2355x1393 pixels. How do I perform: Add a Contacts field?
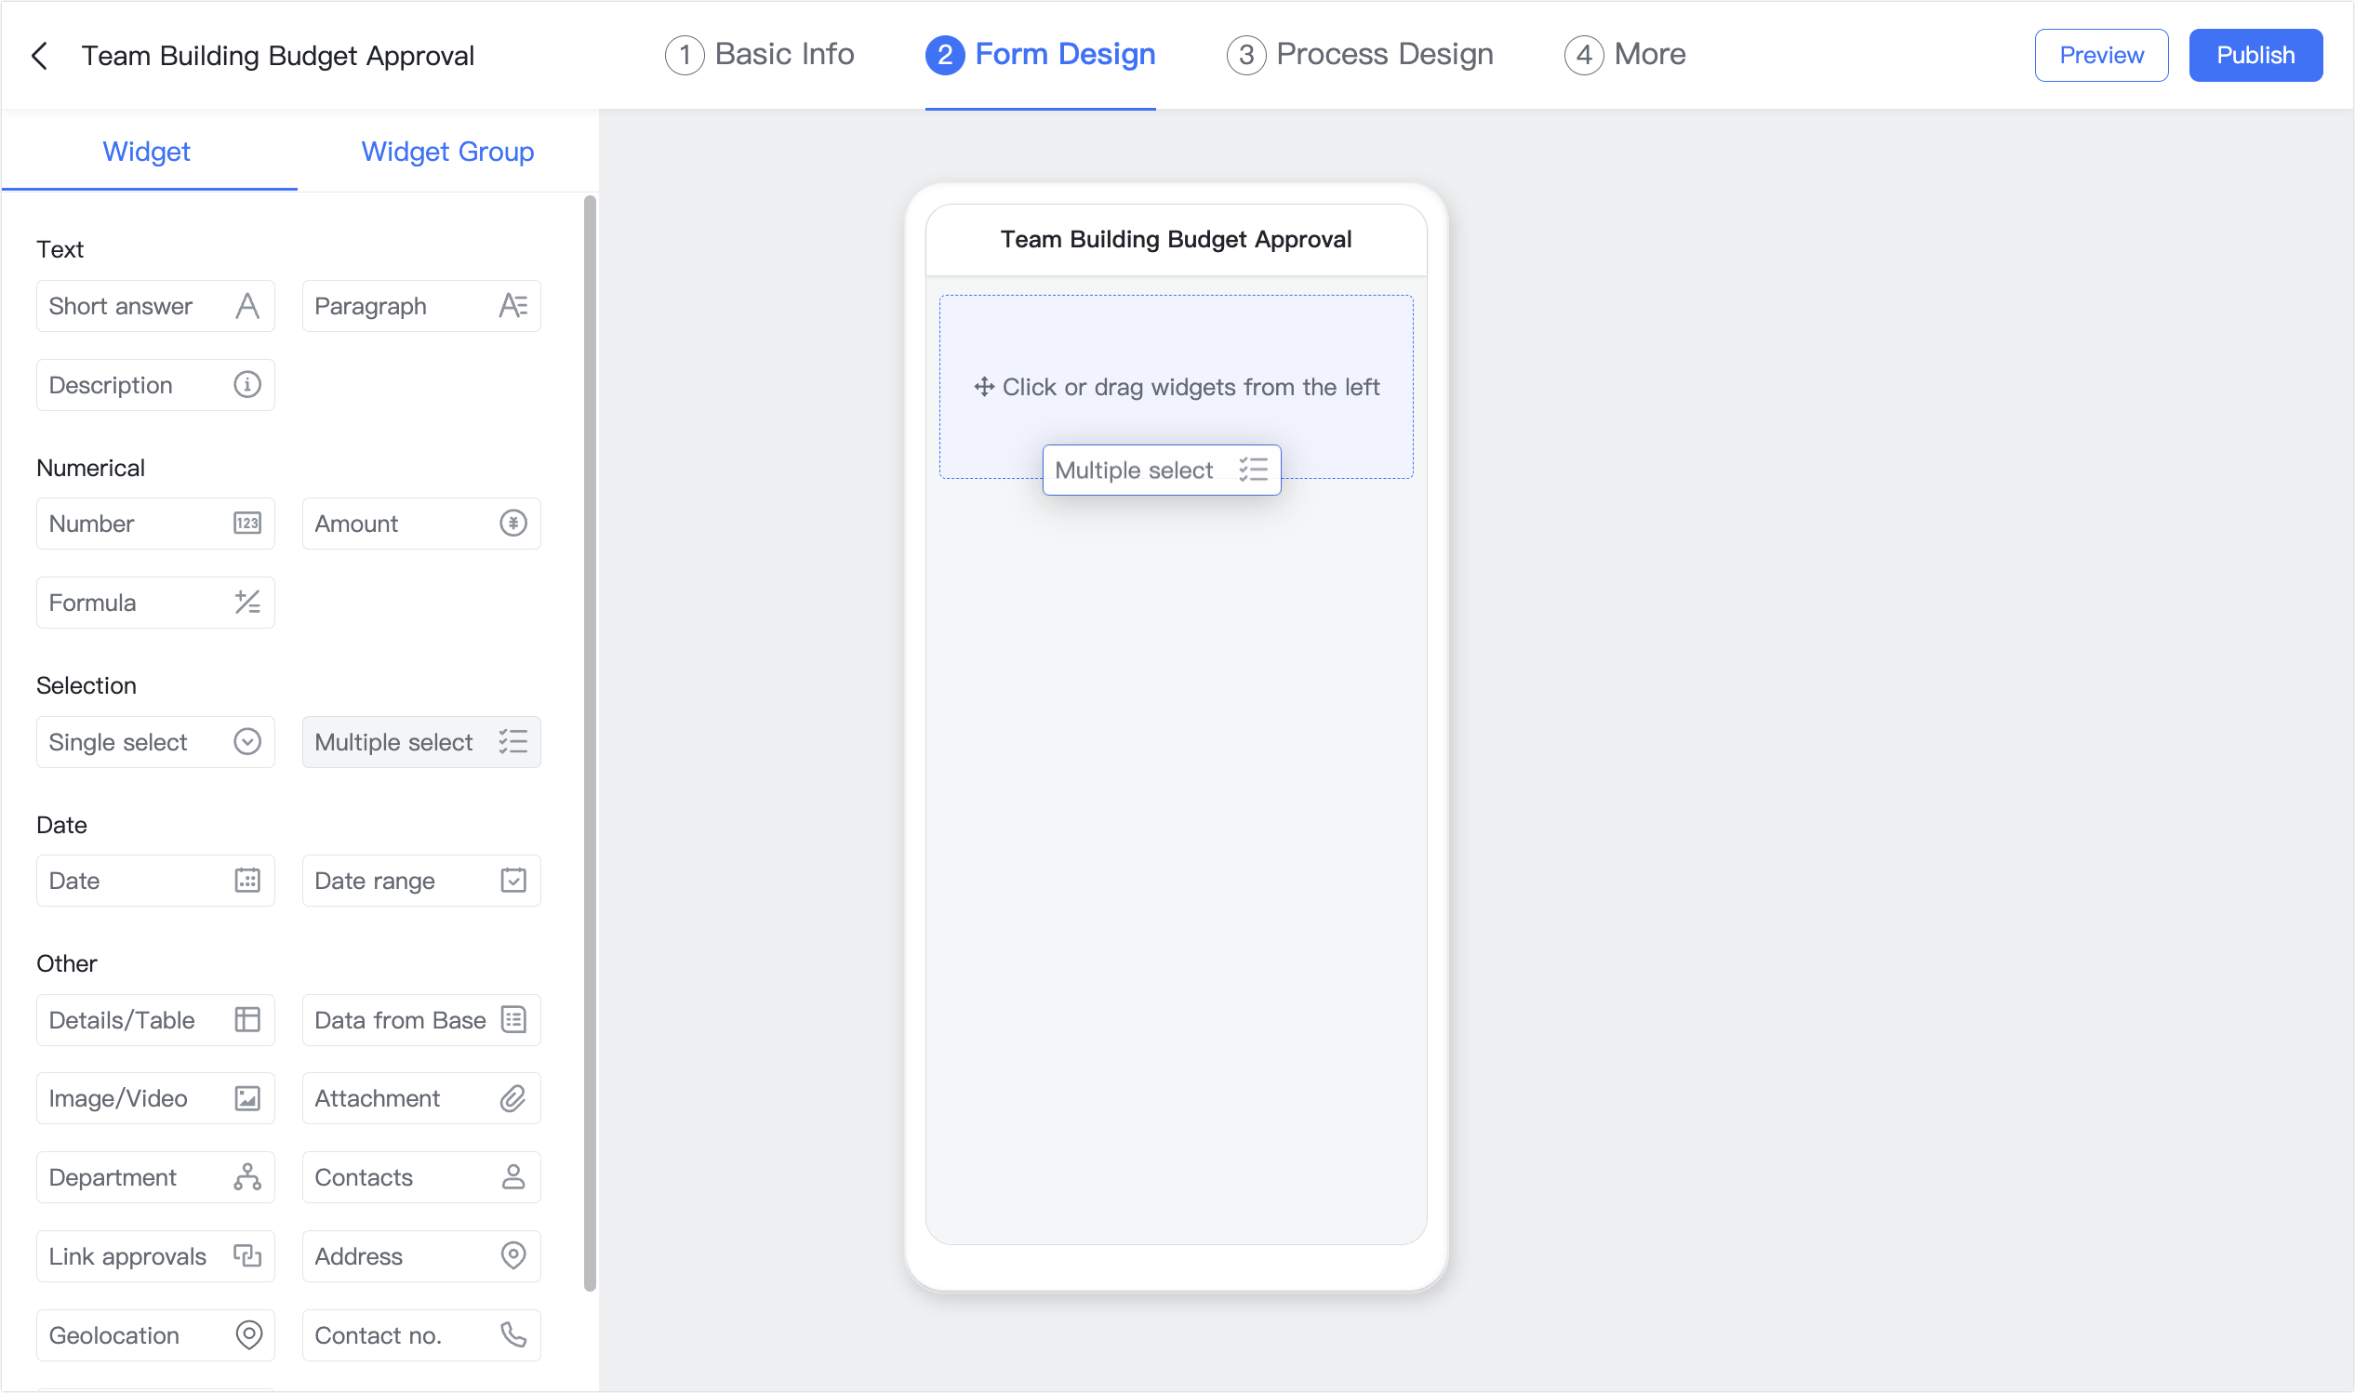pyautogui.click(x=420, y=1176)
